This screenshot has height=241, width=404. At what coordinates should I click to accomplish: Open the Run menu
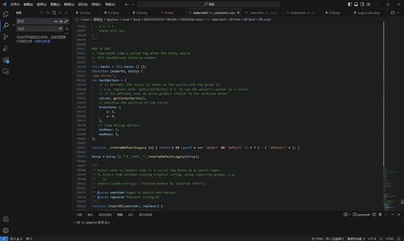pyautogui.click(x=83, y=4)
